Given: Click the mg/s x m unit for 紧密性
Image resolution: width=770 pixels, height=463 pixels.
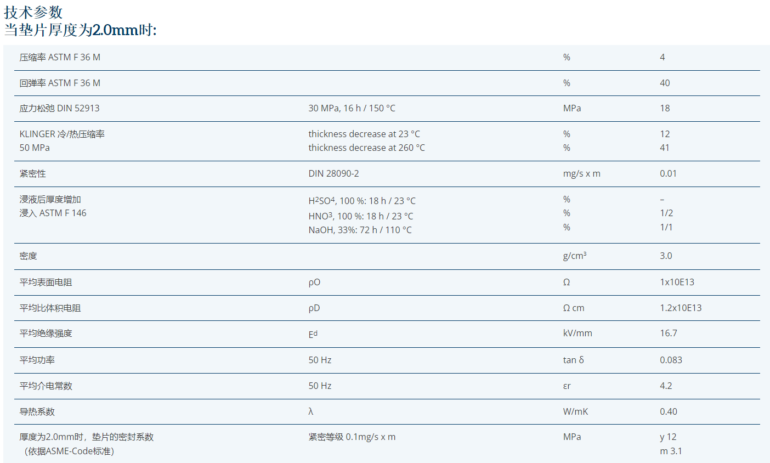Looking at the screenshot, I should (x=581, y=173).
